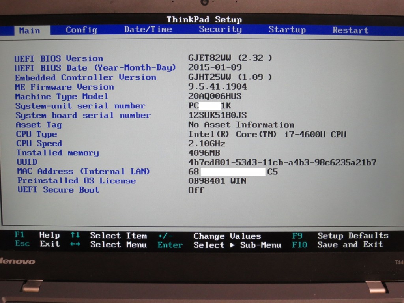This screenshot has width=404, height=303.
Task: Click the F9 key hint
Action: (x=297, y=236)
